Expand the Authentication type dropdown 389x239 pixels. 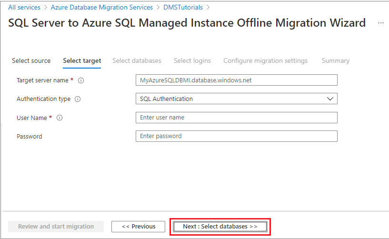click(236, 99)
